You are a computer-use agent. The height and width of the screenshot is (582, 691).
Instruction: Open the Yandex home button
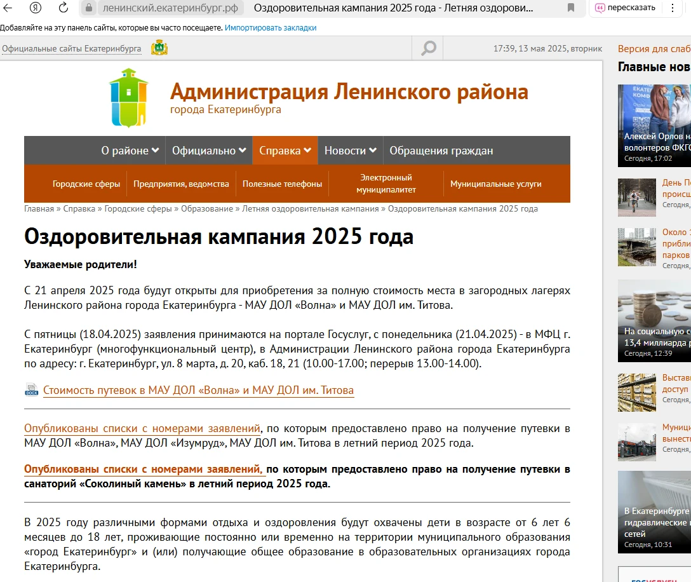[36, 8]
